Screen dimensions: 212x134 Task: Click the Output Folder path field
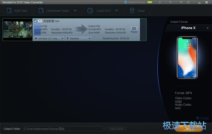click(63, 129)
